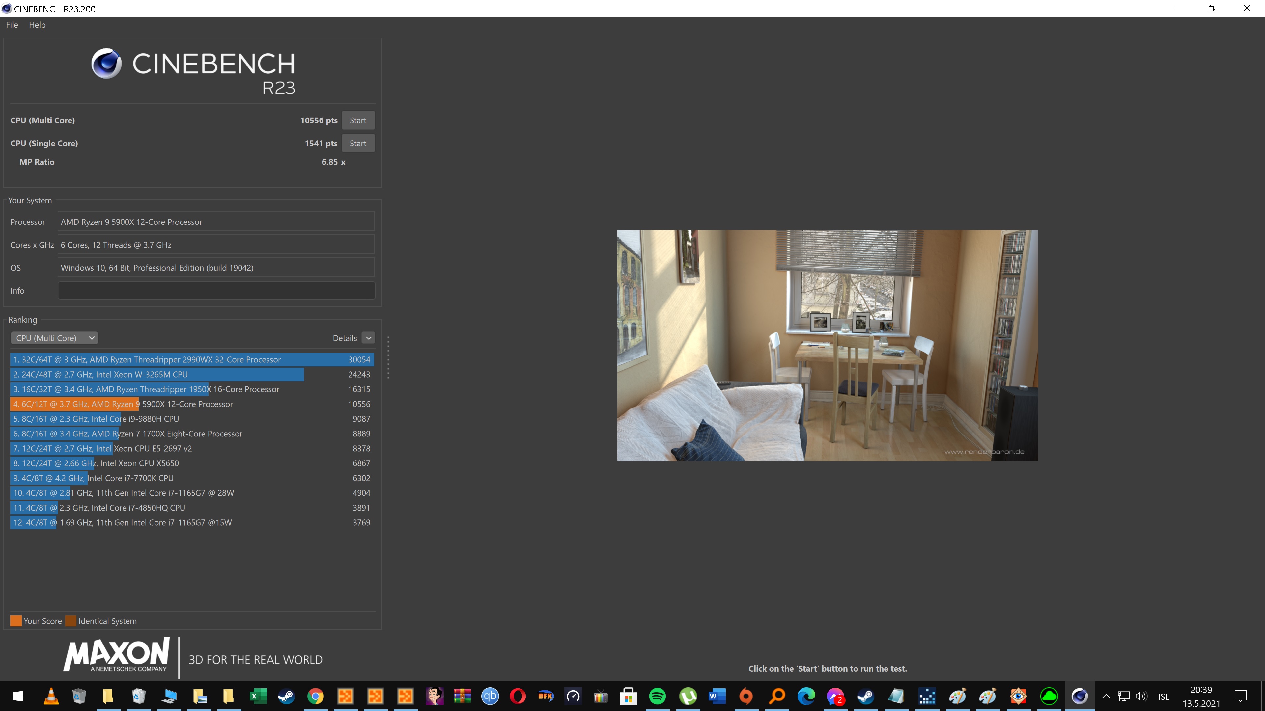Expand hidden system tray icons
1265x711 pixels.
[1107, 696]
